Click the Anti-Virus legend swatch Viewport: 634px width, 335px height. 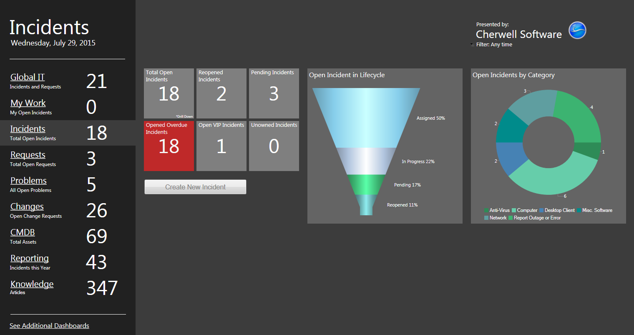[486, 210]
